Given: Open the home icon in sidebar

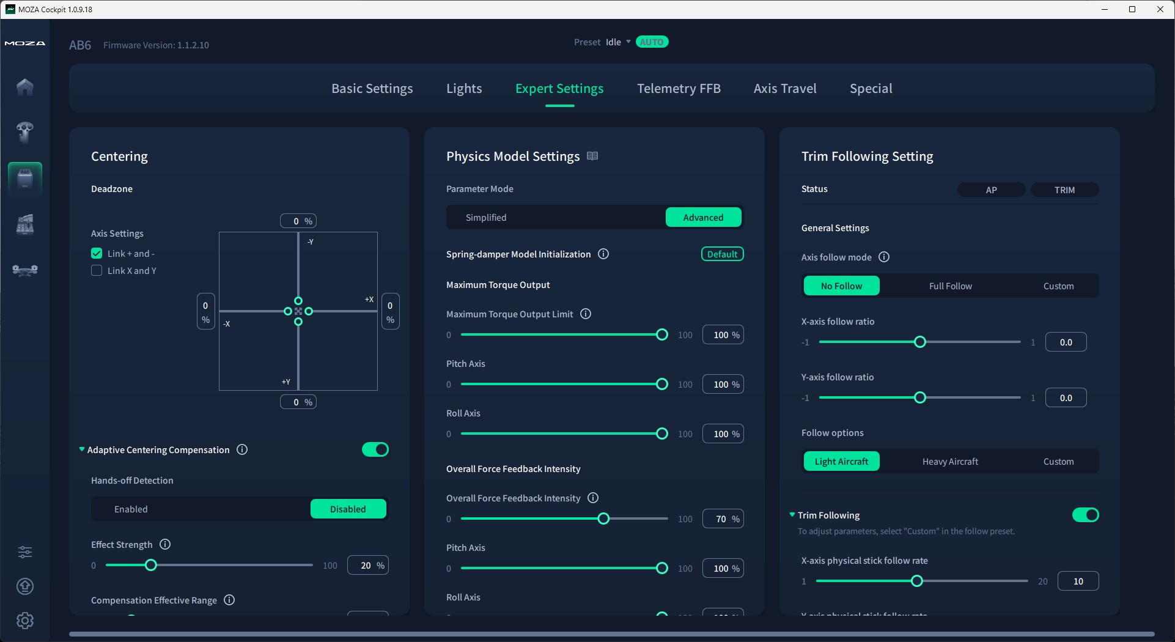Looking at the screenshot, I should pyautogui.click(x=25, y=87).
